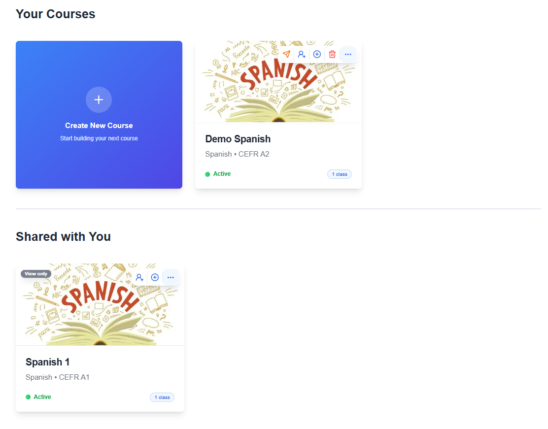Click circled plus icon on Spanish 1 card
This screenshot has height=429, width=548.
pos(155,277)
